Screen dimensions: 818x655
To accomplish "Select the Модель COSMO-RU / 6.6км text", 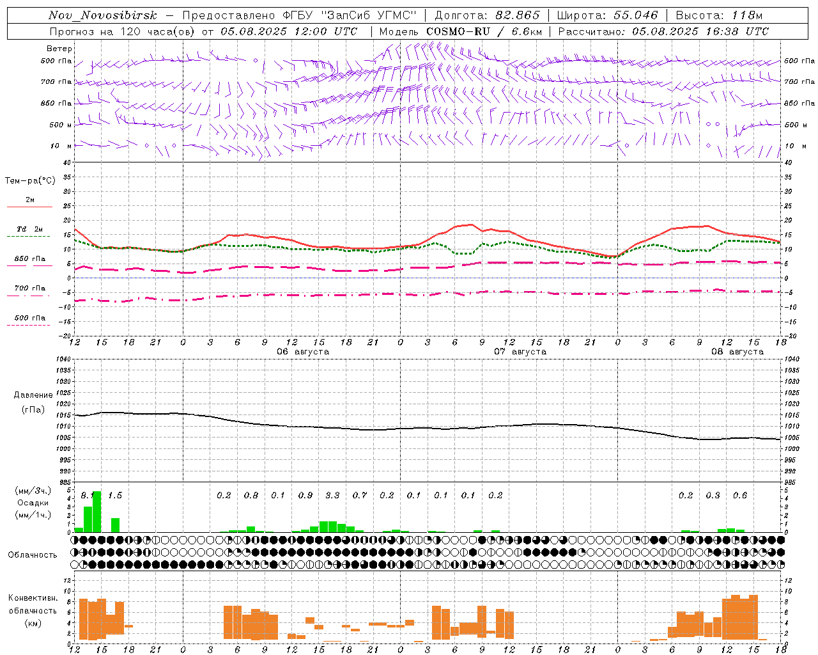I will pos(461,31).
